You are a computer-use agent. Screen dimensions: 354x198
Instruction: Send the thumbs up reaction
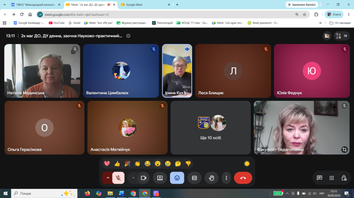point(117,163)
